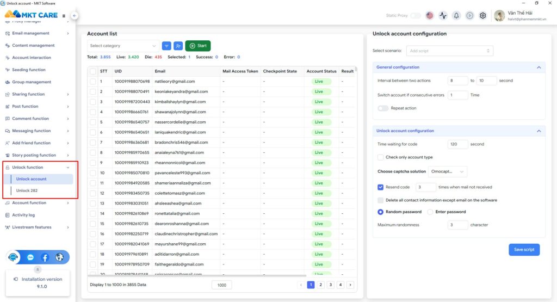The image size is (557, 302).
Task: Open the Select scenario script dropdown
Action: pos(449,51)
